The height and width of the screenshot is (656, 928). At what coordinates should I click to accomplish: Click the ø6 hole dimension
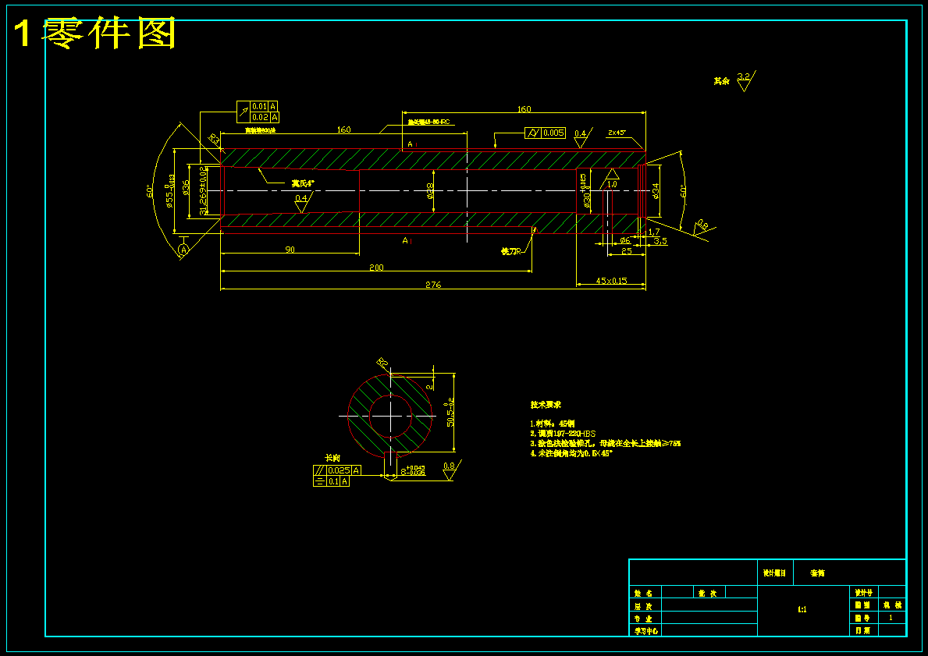coord(625,240)
